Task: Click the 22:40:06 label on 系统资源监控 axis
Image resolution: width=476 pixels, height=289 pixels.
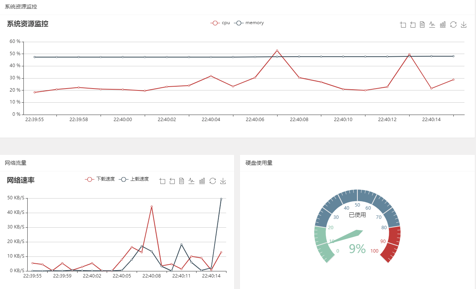Action: pyautogui.click(x=255, y=120)
